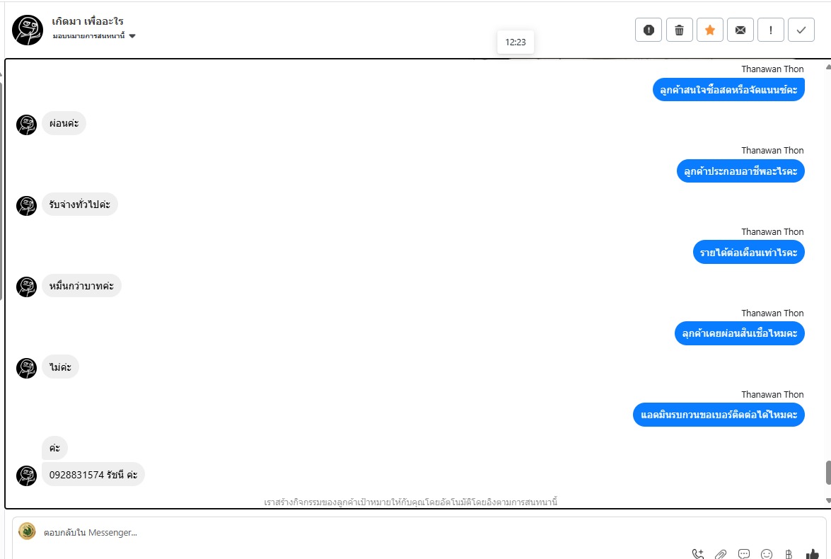Click the phone request icon below reply box
Viewport: 831px width, 559px height.
point(698,554)
